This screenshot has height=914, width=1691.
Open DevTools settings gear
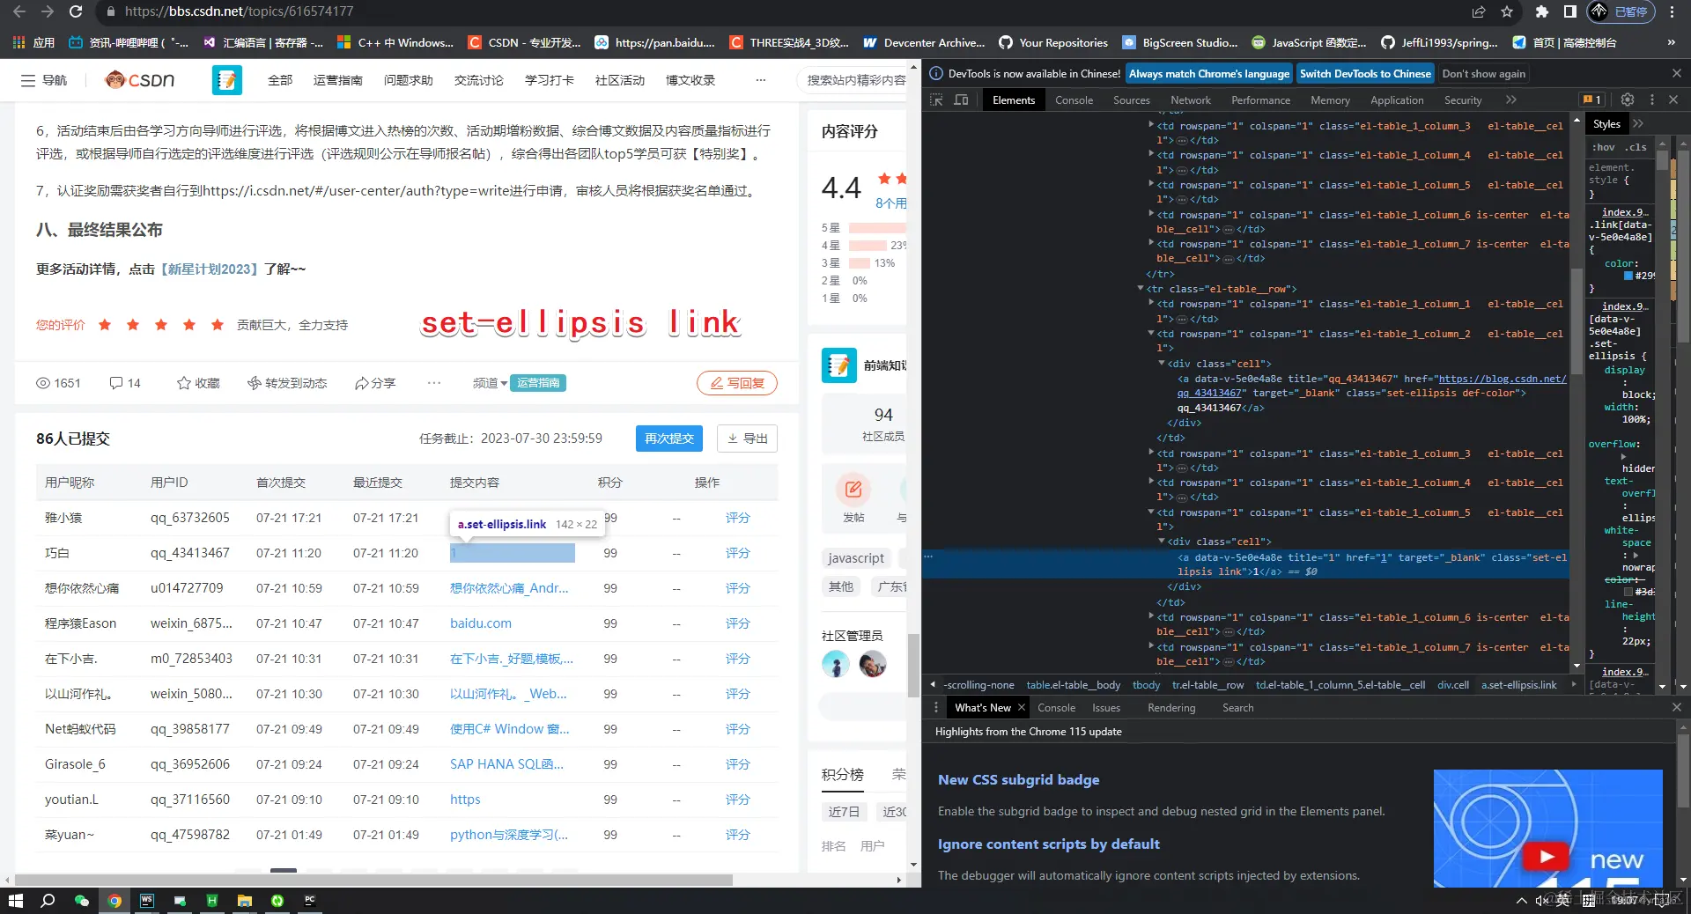tap(1627, 100)
